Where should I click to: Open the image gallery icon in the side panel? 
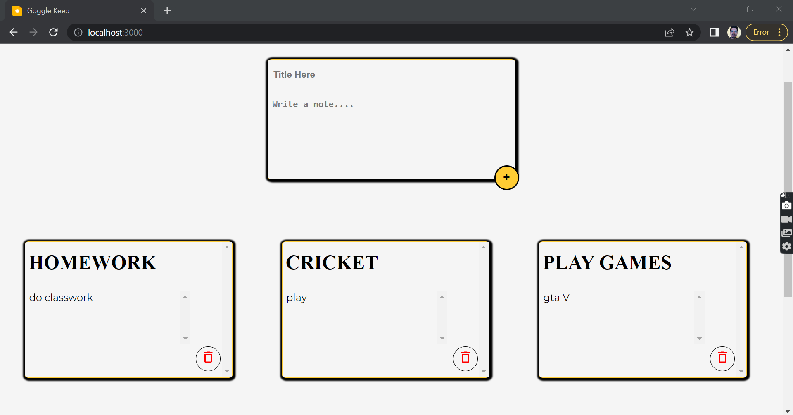click(787, 233)
